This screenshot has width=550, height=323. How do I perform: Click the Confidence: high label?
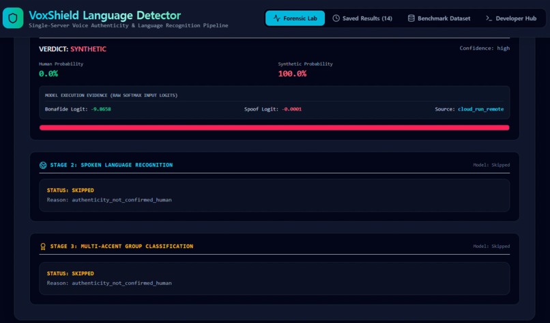click(484, 48)
